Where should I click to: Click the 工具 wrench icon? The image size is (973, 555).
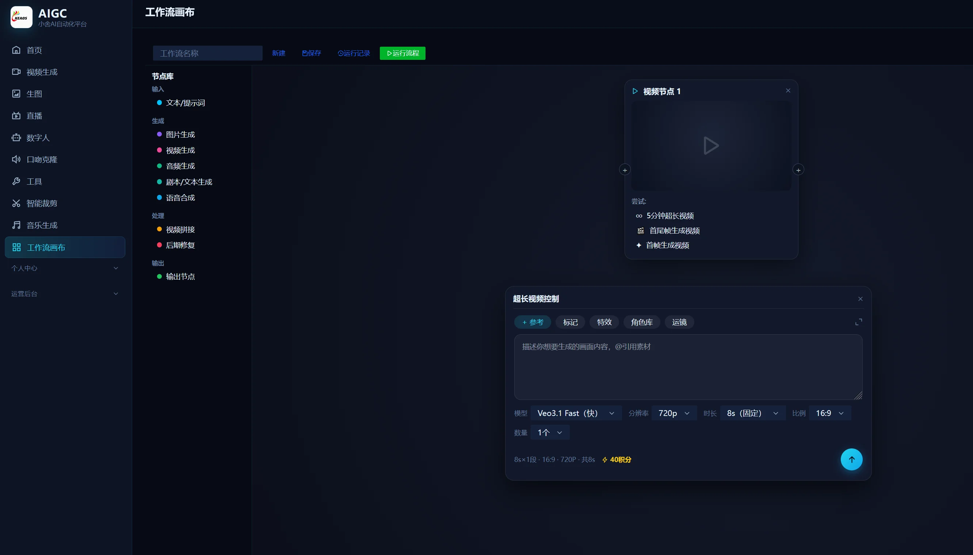click(16, 181)
